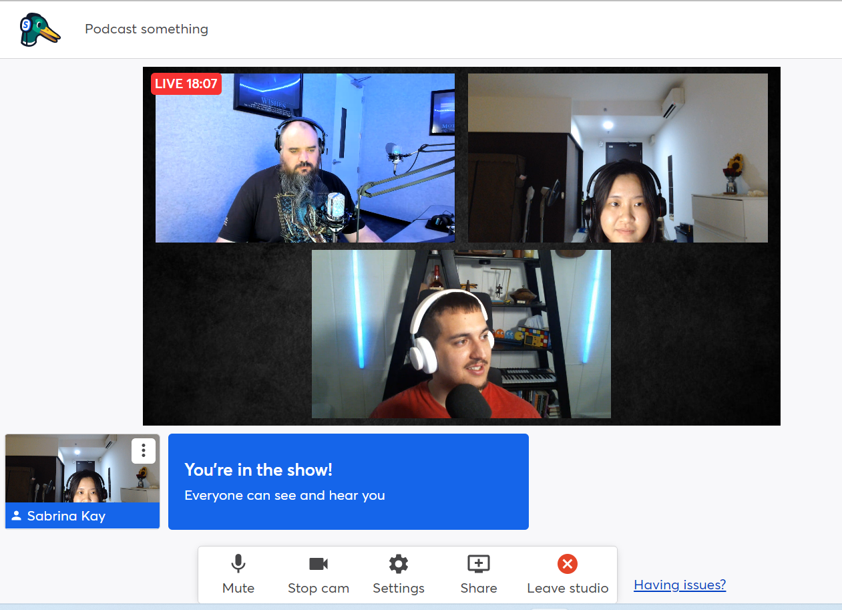Open the "Having issues?" link
This screenshot has width=842, height=610.
[680, 585]
